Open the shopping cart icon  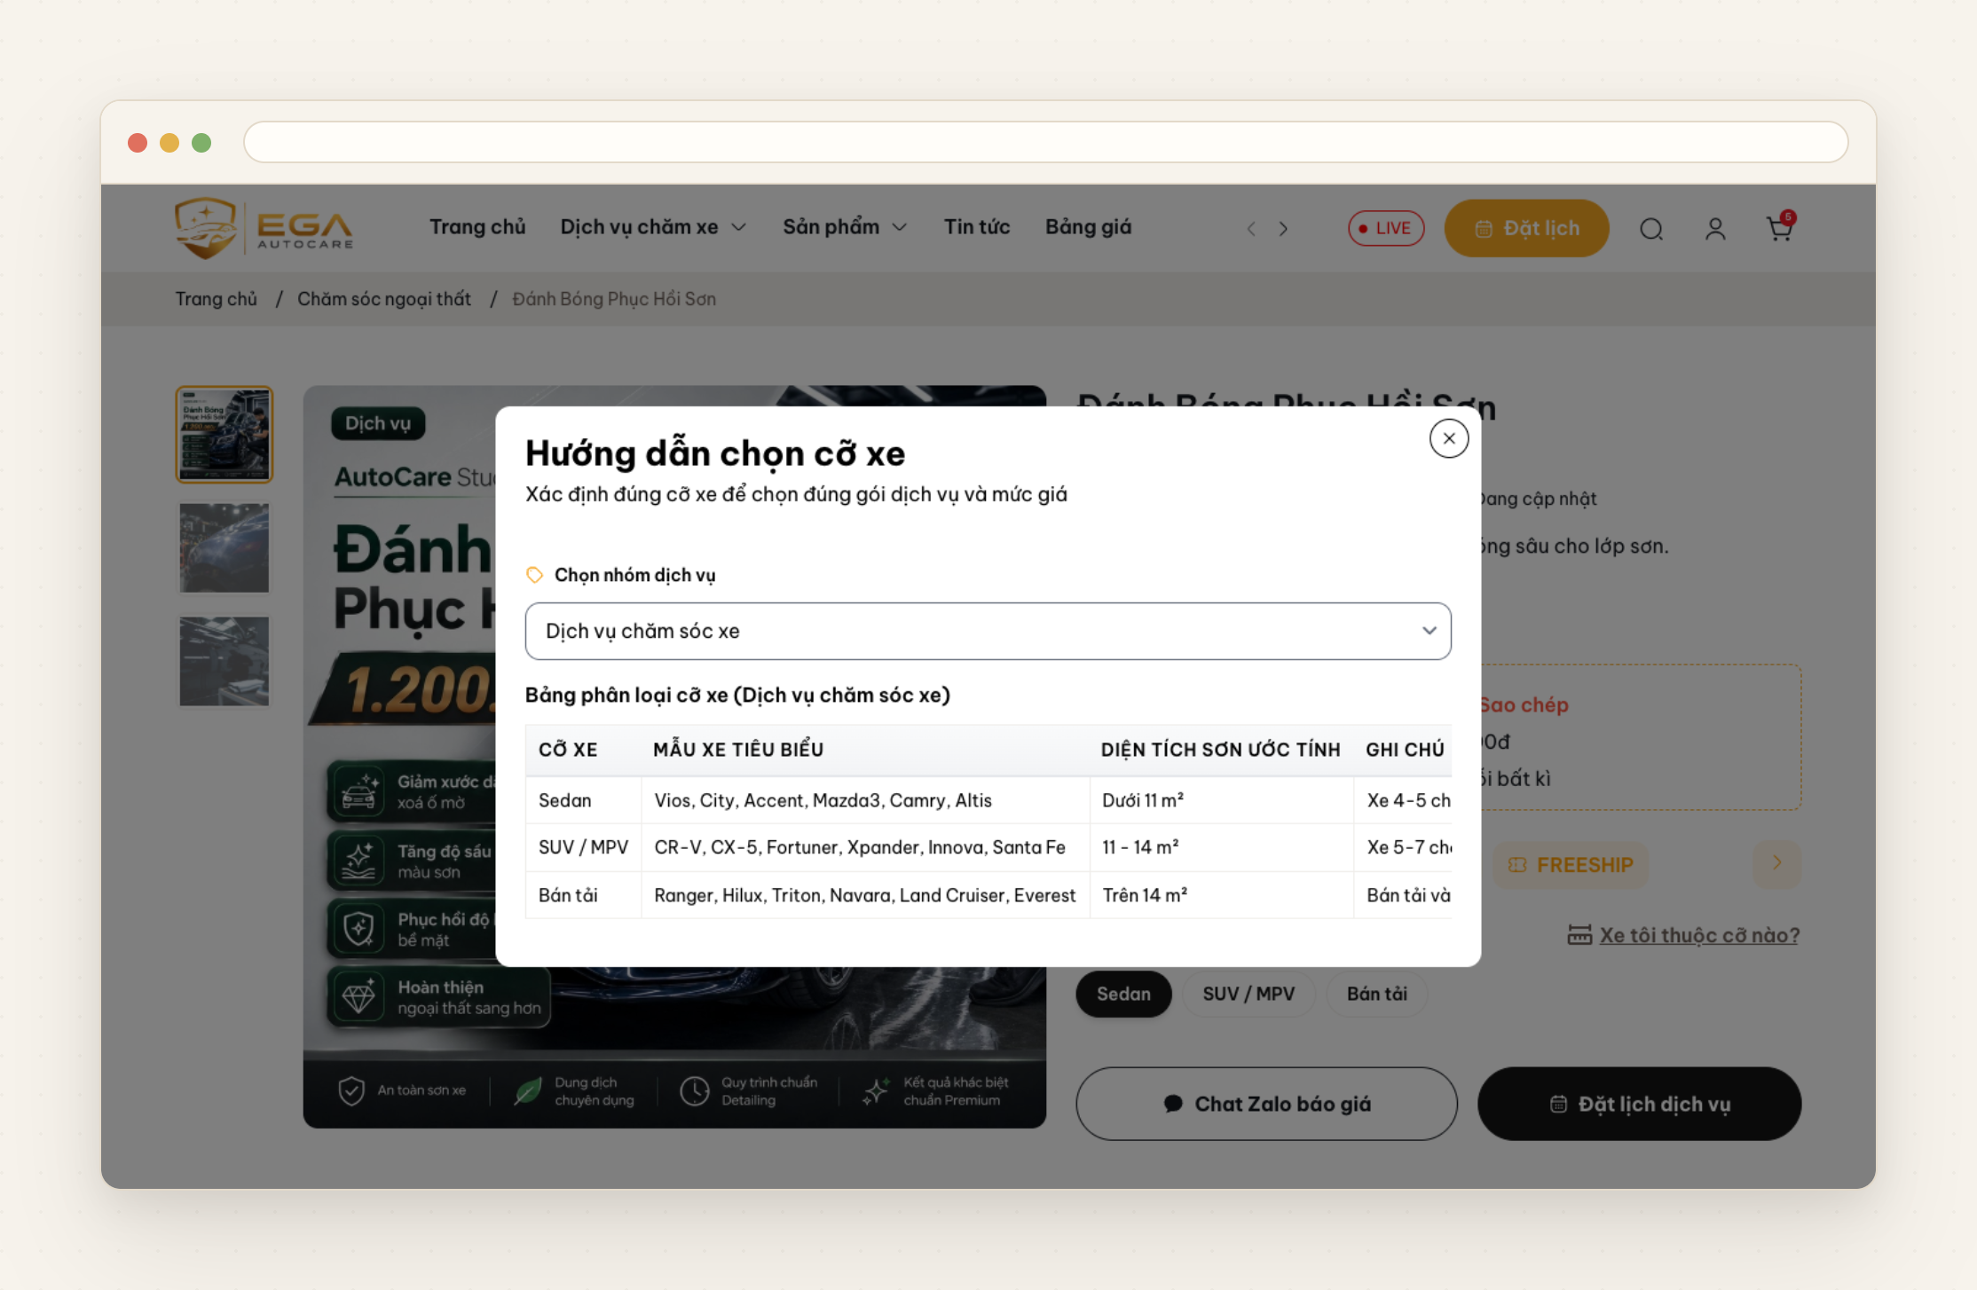tap(1780, 227)
